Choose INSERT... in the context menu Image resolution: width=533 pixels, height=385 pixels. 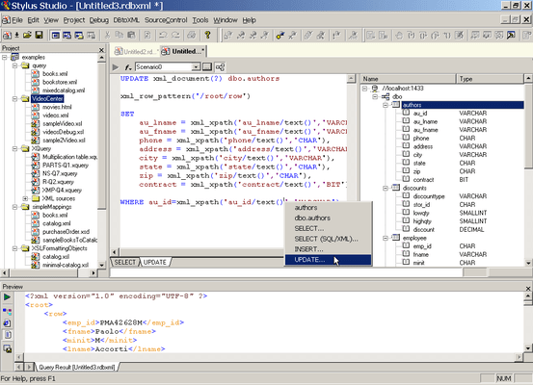pos(328,249)
